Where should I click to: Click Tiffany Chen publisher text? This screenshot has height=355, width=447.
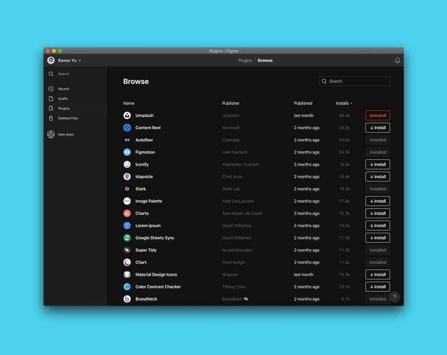234,287
